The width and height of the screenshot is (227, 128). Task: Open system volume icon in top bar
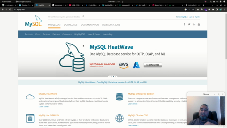[217, 1]
